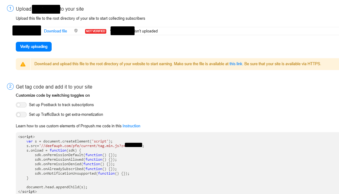Turn on the TrafficBack extra-monetization toggle
Screen dimensions: 339x194
point(21,115)
